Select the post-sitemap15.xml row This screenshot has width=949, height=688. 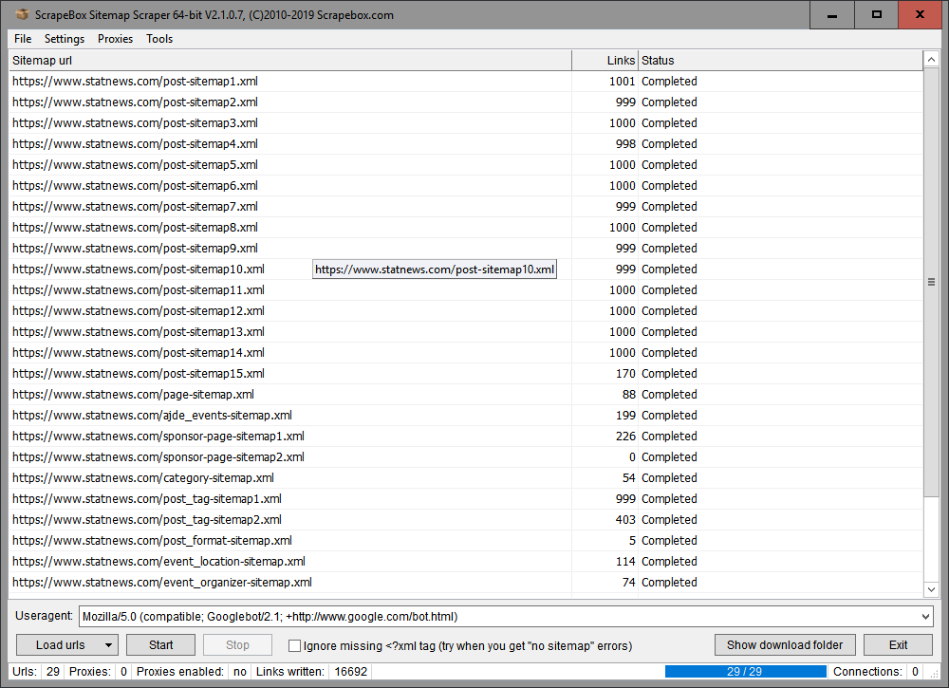[466, 374]
